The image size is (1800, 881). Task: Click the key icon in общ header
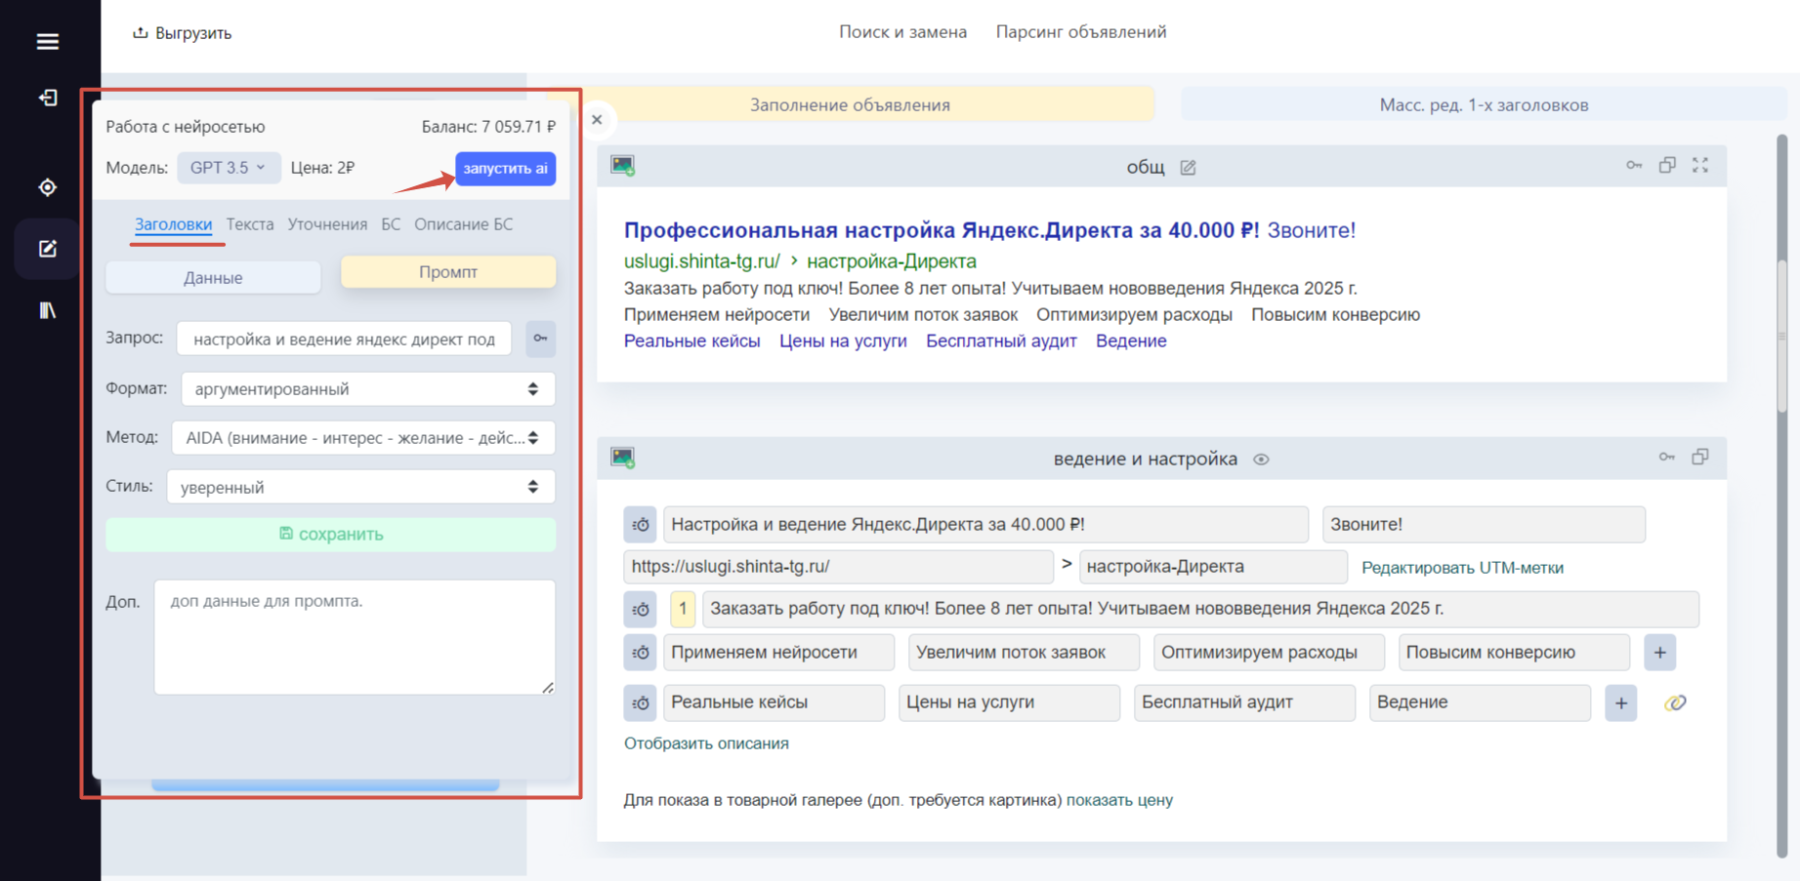(x=1634, y=165)
